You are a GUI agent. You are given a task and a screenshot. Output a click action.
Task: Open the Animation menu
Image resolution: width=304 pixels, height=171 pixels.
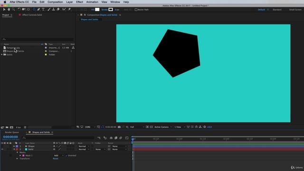tap(92, 2)
